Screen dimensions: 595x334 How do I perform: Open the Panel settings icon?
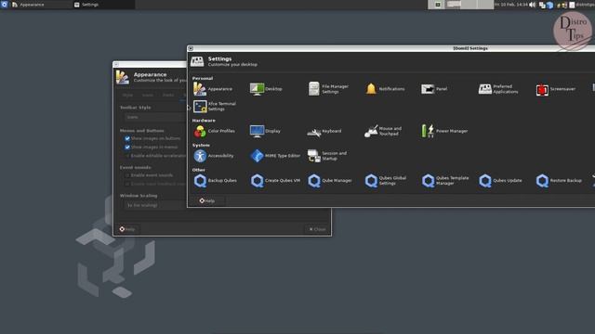pyautogui.click(x=434, y=89)
